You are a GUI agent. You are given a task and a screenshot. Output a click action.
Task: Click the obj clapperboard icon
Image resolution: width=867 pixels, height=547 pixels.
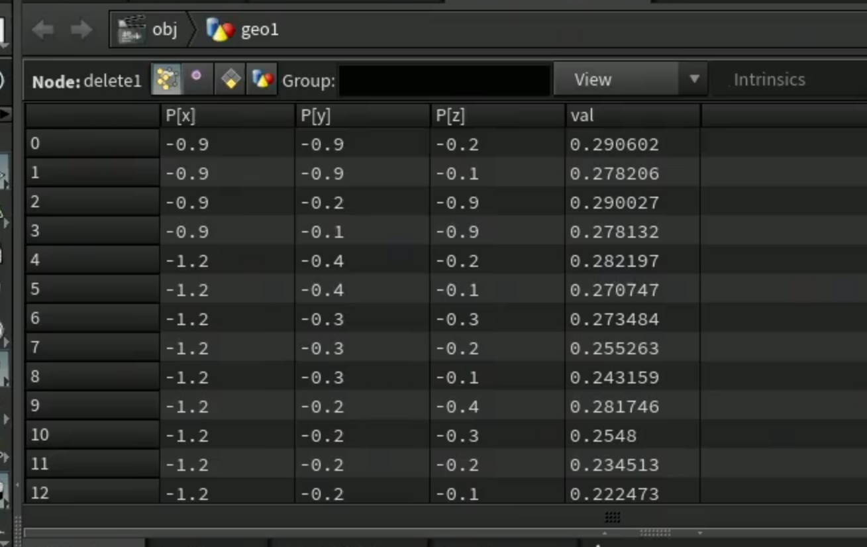tap(131, 30)
